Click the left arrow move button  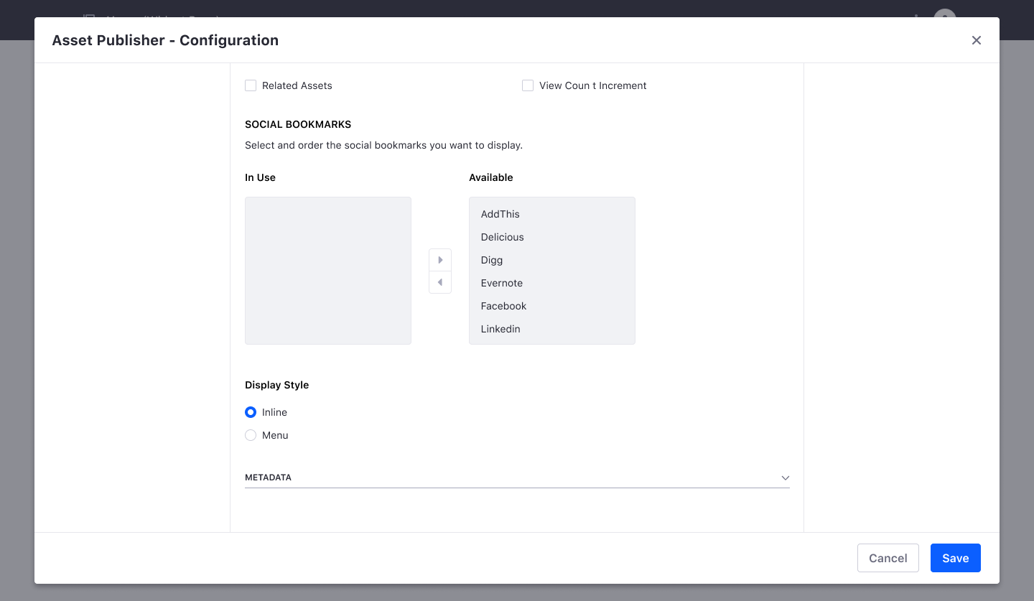[x=440, y=282]
